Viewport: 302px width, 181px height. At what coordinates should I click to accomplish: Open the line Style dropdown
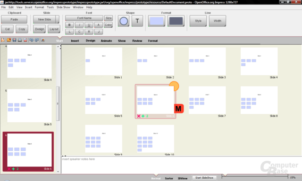pyautogui.click(x=198, y=21)
